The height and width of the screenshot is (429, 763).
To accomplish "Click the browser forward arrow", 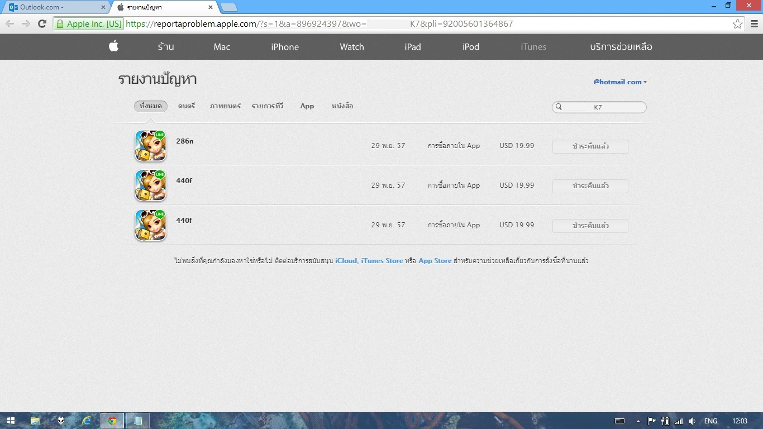I will [x=26, y=24].
